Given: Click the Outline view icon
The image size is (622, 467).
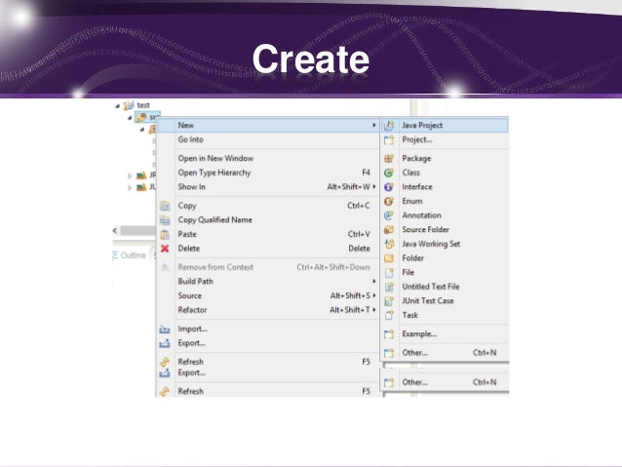Looking at the screenshot, I should [115, 255].
